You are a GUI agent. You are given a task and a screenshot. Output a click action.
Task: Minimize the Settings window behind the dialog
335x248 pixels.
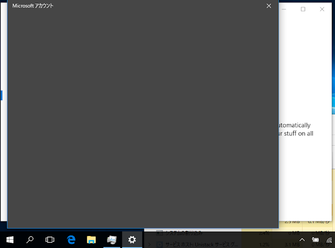pos(284,9)
